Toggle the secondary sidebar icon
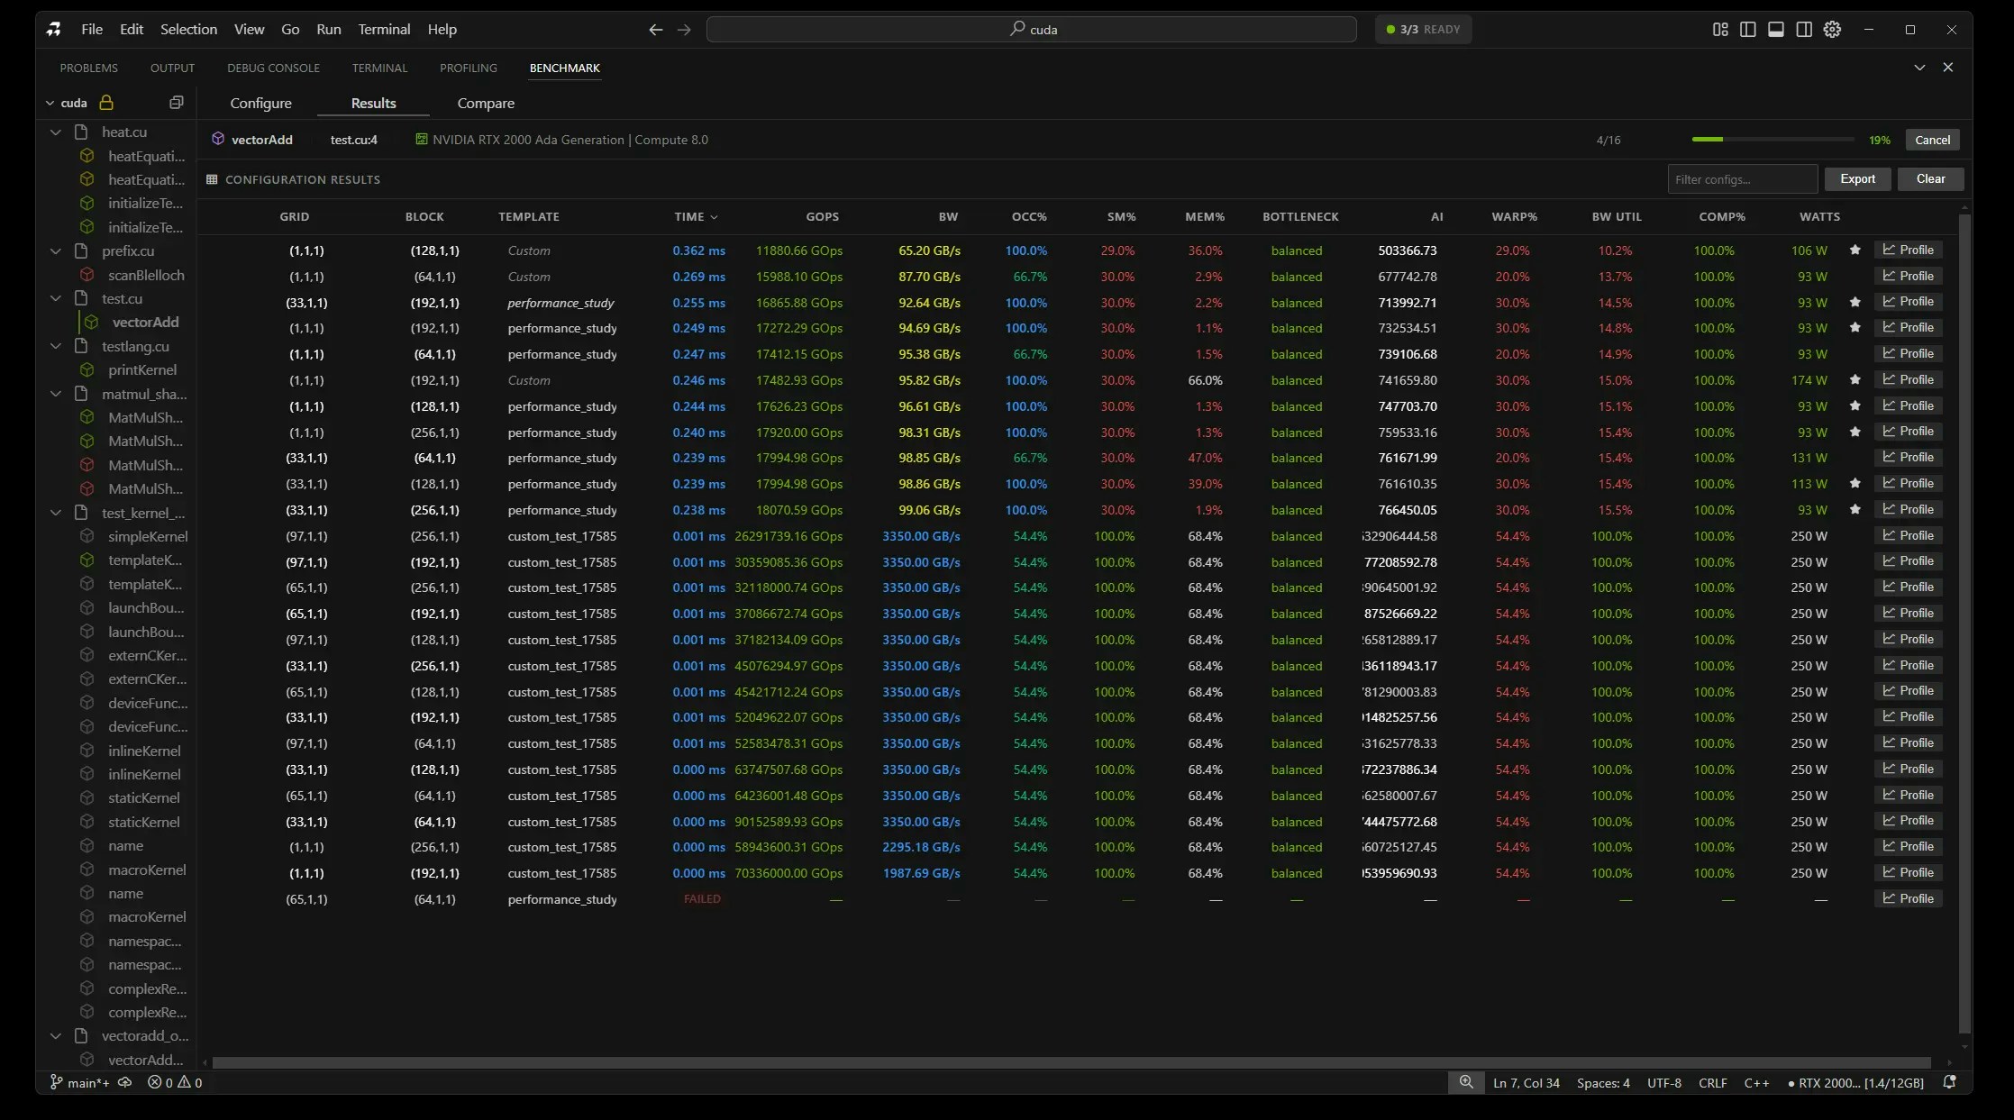 point(1803,29)
